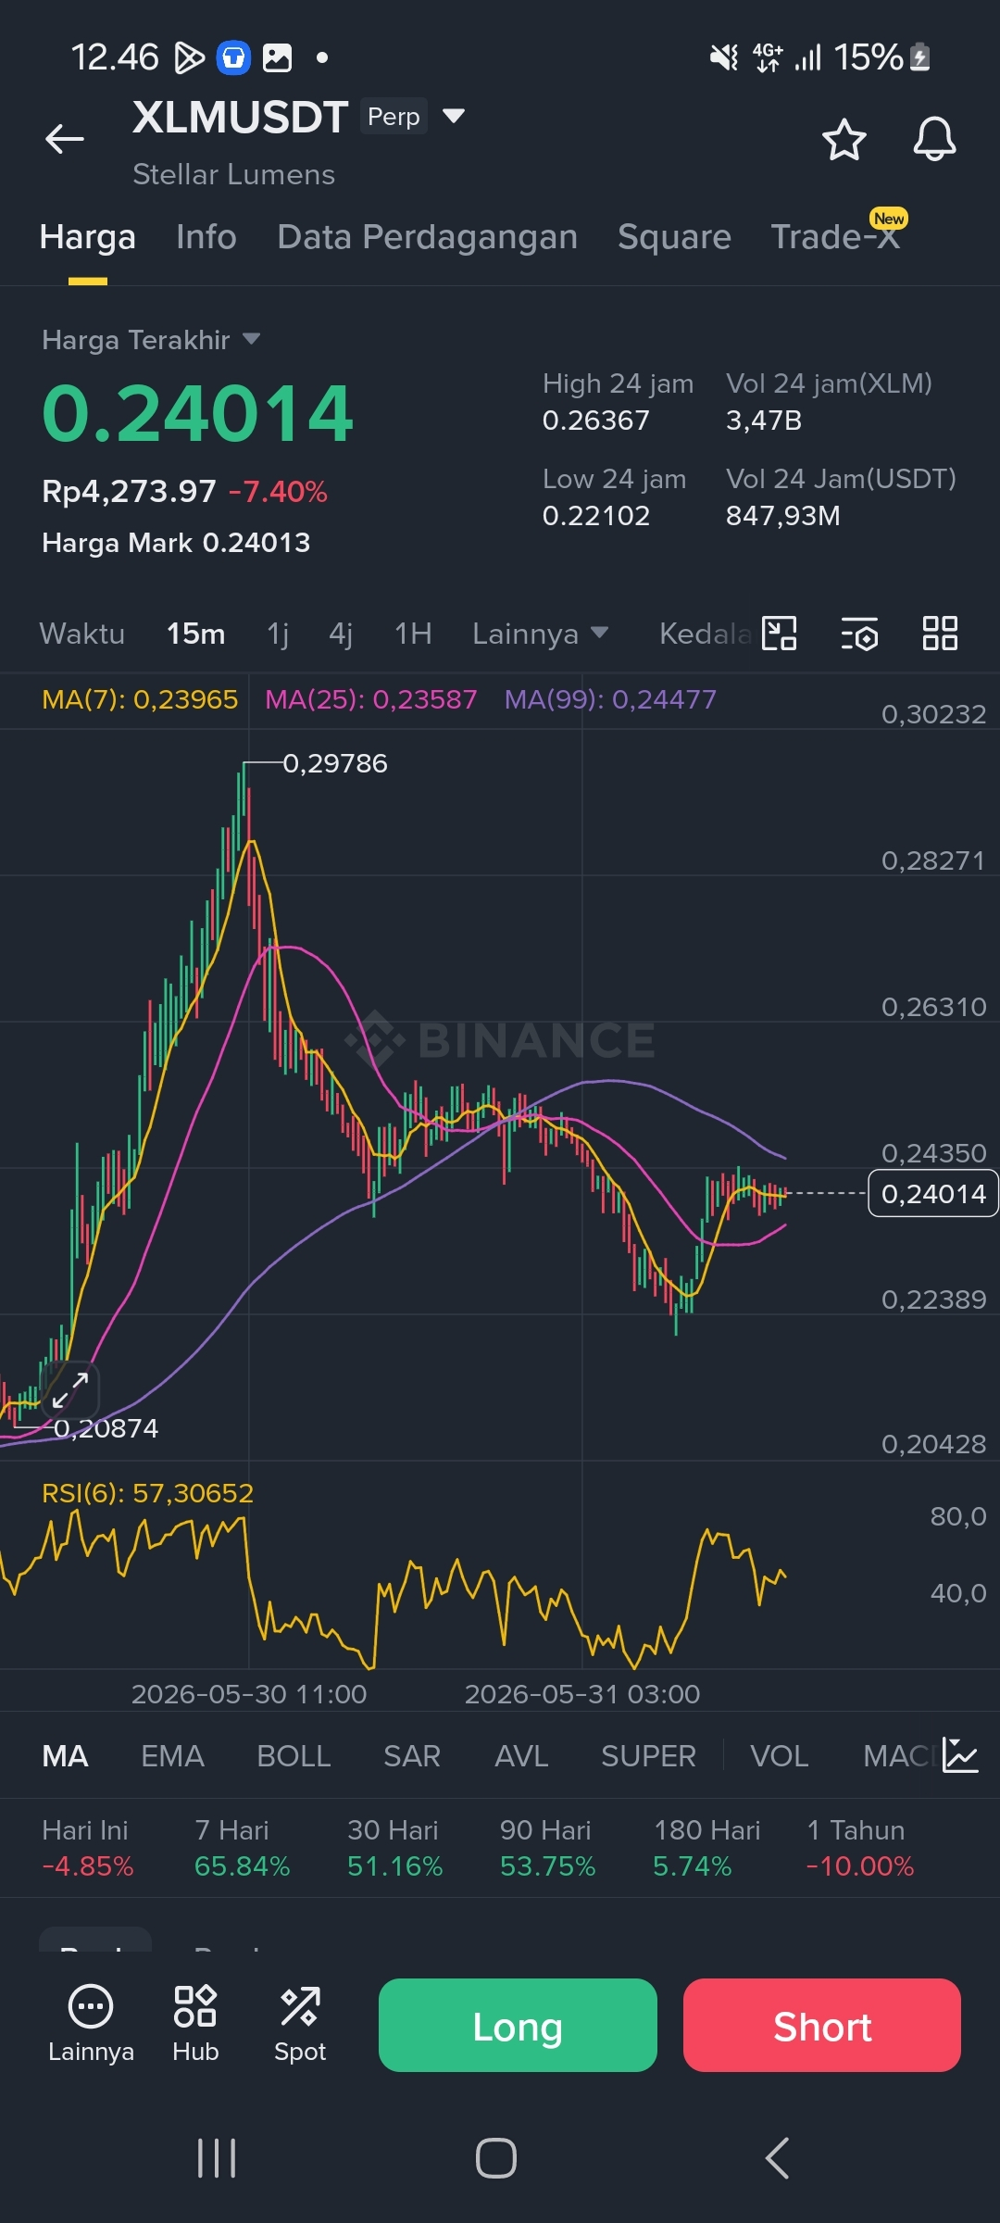Viewport: 1000px width, 2223px height.
Task: Tap the Hari Ini -4.85% performance
Action: point(88,1848)
